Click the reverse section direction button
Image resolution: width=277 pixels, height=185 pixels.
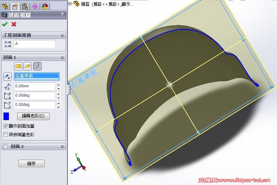coord(7,77)
